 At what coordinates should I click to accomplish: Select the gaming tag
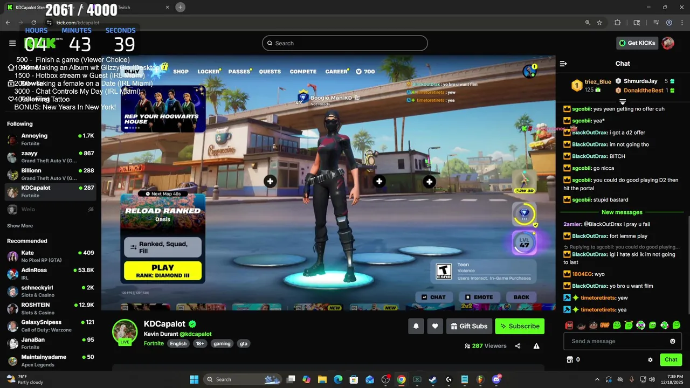point(222,343)
